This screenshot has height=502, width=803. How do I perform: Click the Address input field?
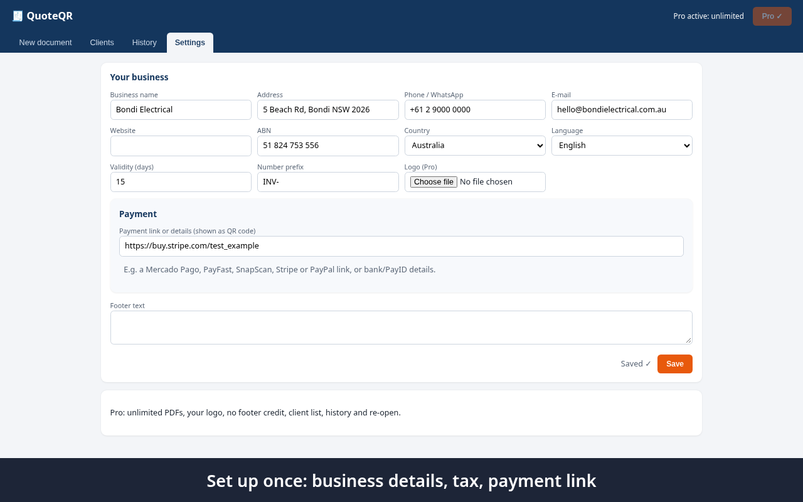(327, 110)
